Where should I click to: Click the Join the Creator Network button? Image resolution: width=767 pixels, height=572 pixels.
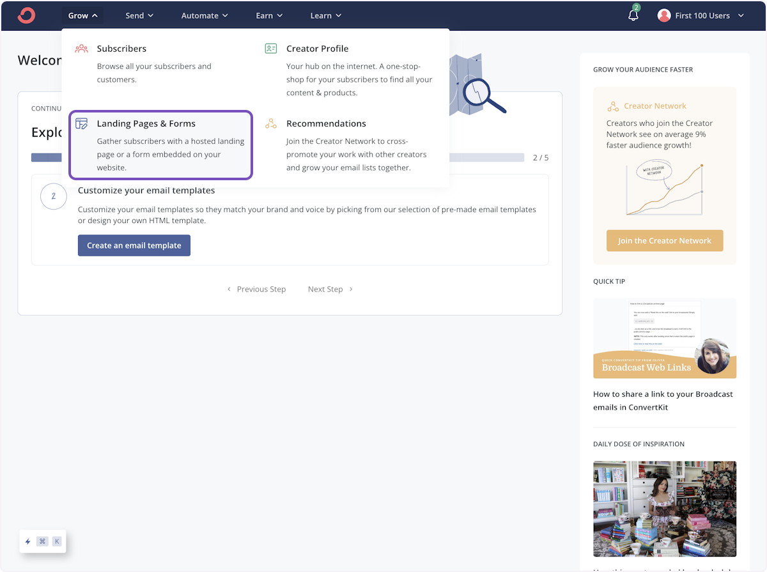(665, 240)
